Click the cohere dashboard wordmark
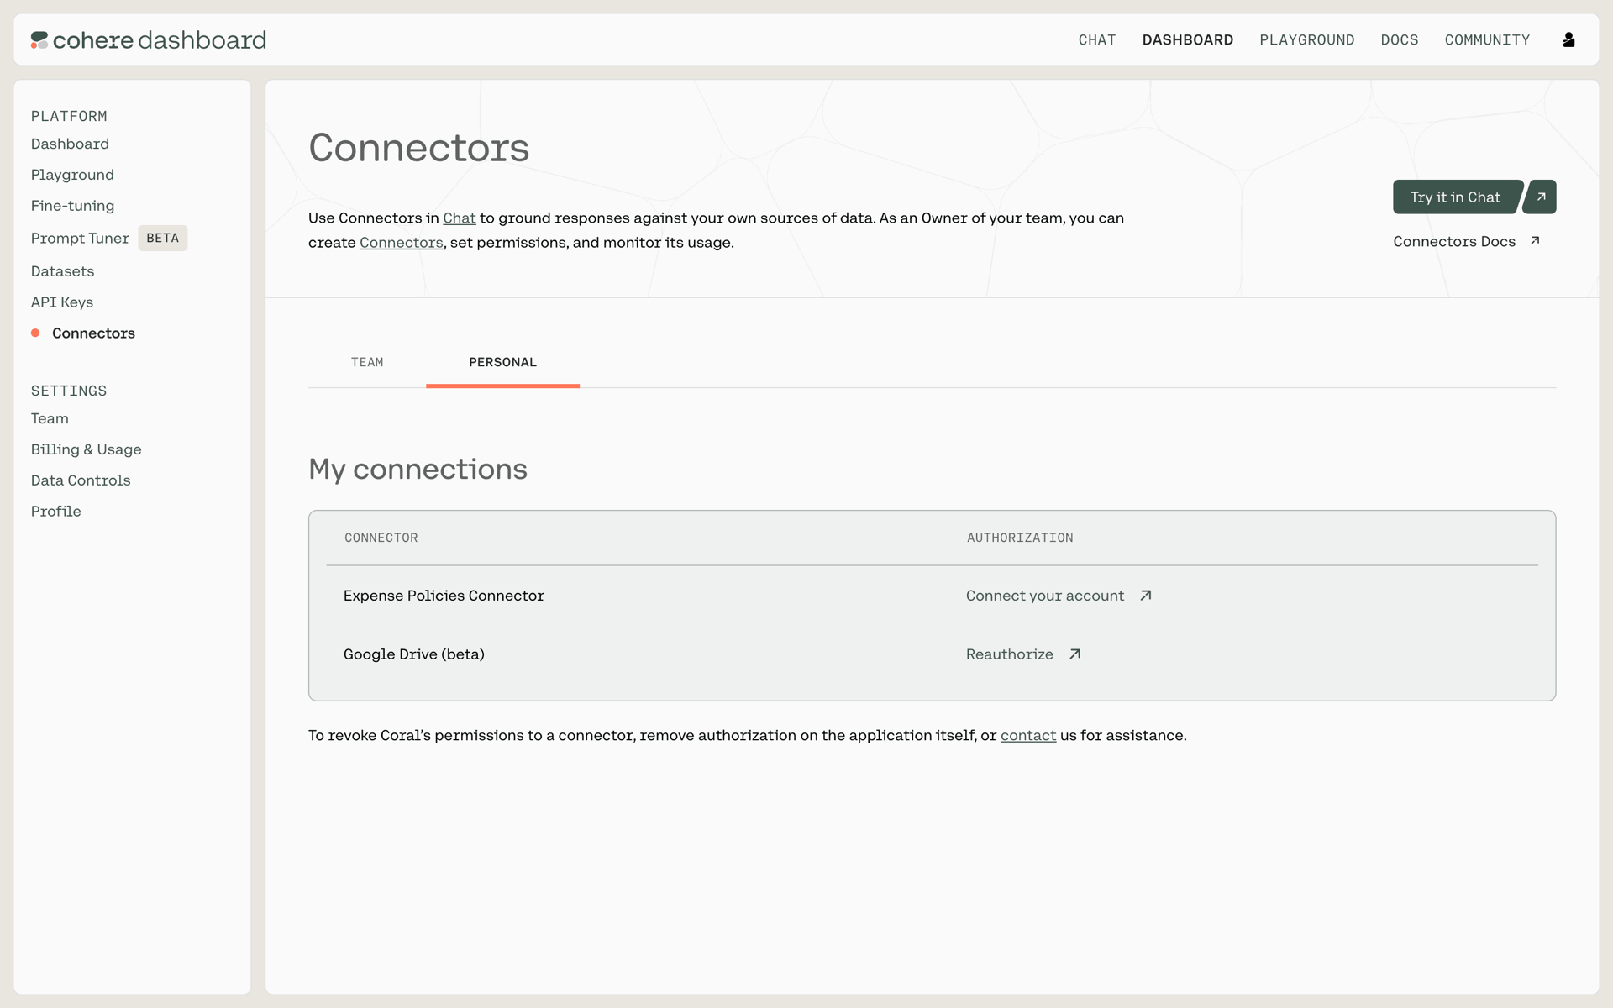Viewport: 1613px width, 1008px height. [160, 39]
